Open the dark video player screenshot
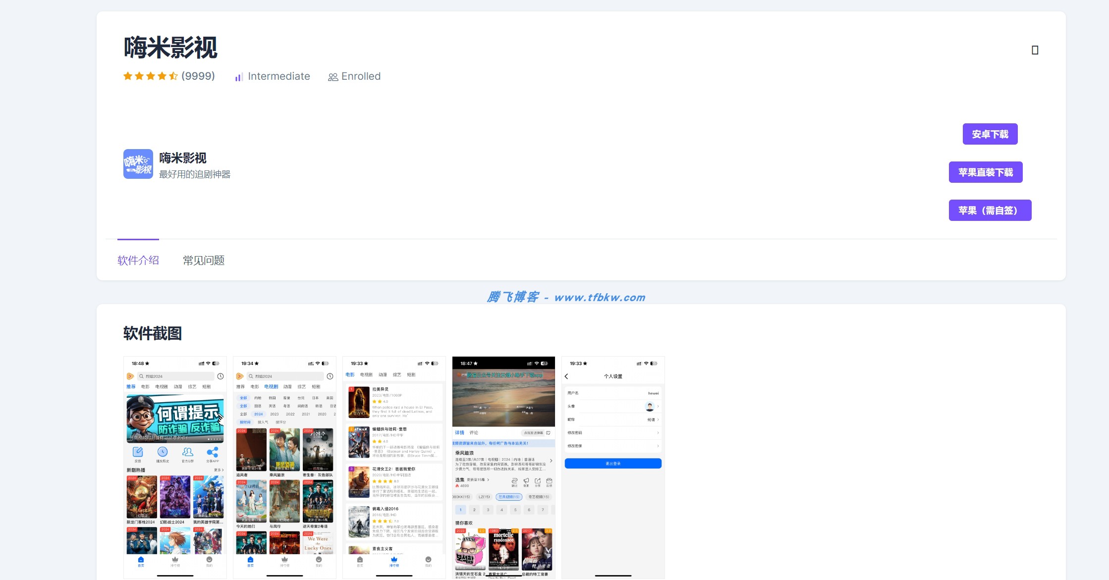Image resolution: width=1109 pixels, height=580 pixels. (503, 467)
